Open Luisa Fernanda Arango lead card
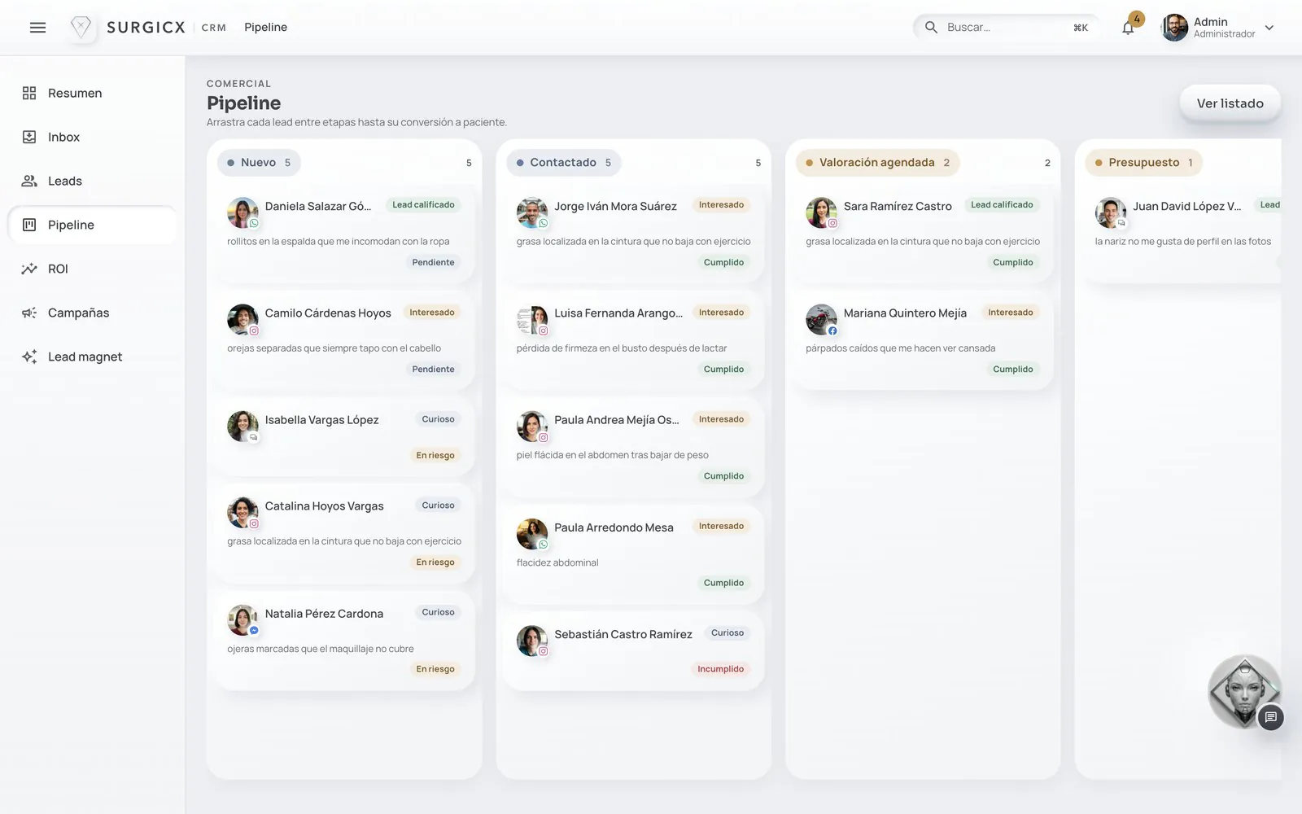Screen dimensions: 1302x814 pyautogui.click(x=634, y=339)
